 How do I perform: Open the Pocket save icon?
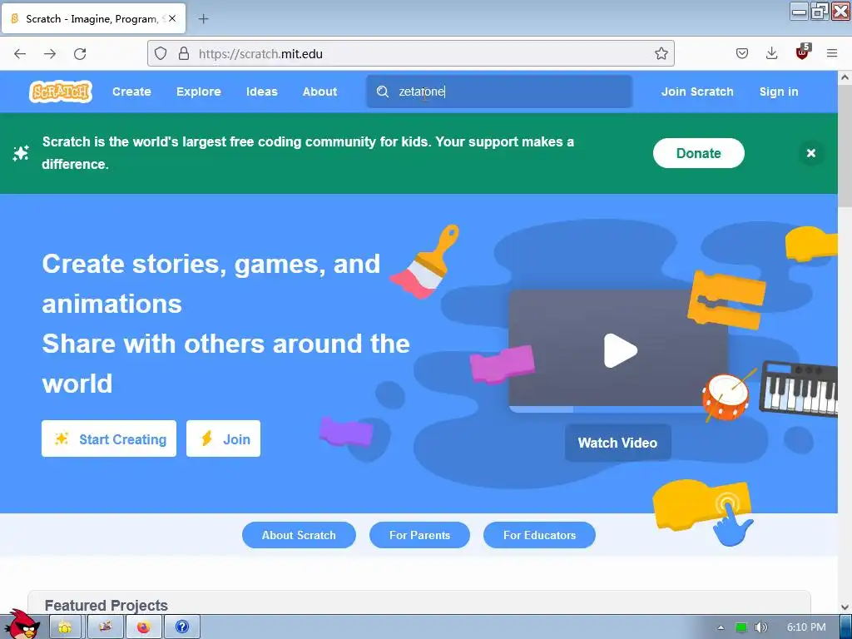741,53
